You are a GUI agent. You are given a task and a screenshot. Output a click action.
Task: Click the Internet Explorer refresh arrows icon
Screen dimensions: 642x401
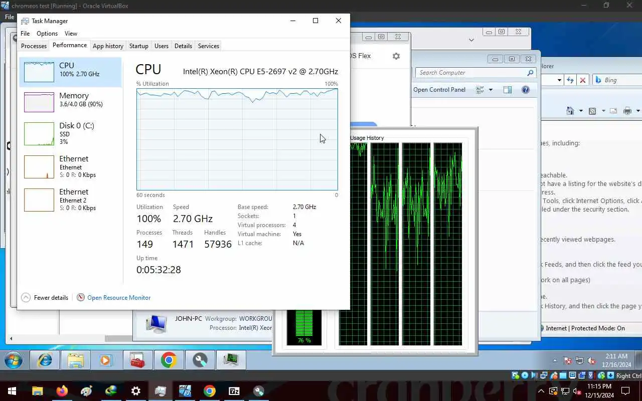pos(570,80)
